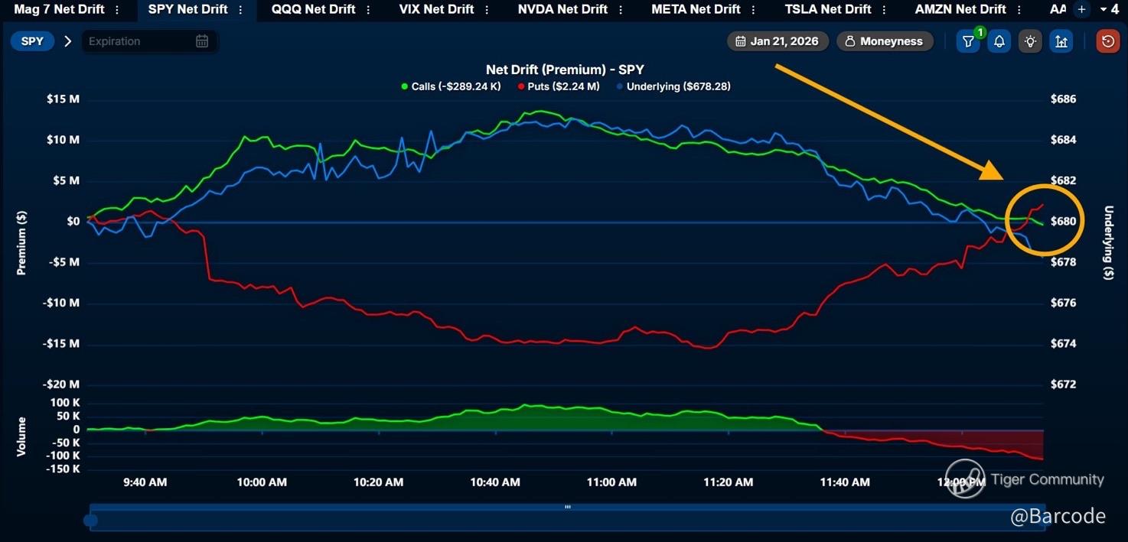Open the NVDA Net Drift tab

tap(562, 9)
